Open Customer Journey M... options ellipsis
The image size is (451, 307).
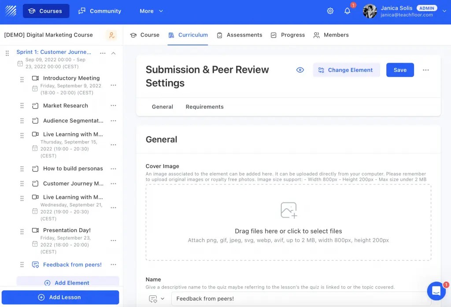click(x=113, y=184)
